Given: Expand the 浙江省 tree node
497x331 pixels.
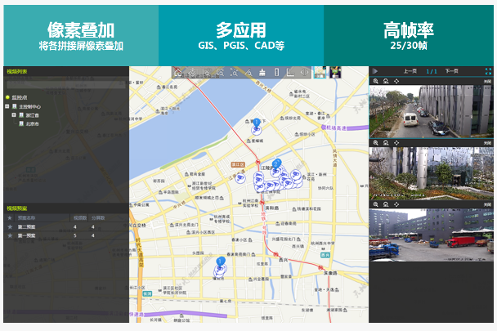Looking at the screenshot, I should (x=14, y=115).
